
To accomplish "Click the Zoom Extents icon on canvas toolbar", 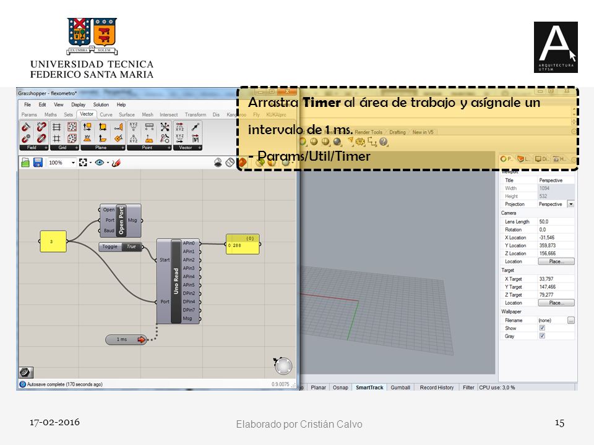I will [x=83, y=163].
